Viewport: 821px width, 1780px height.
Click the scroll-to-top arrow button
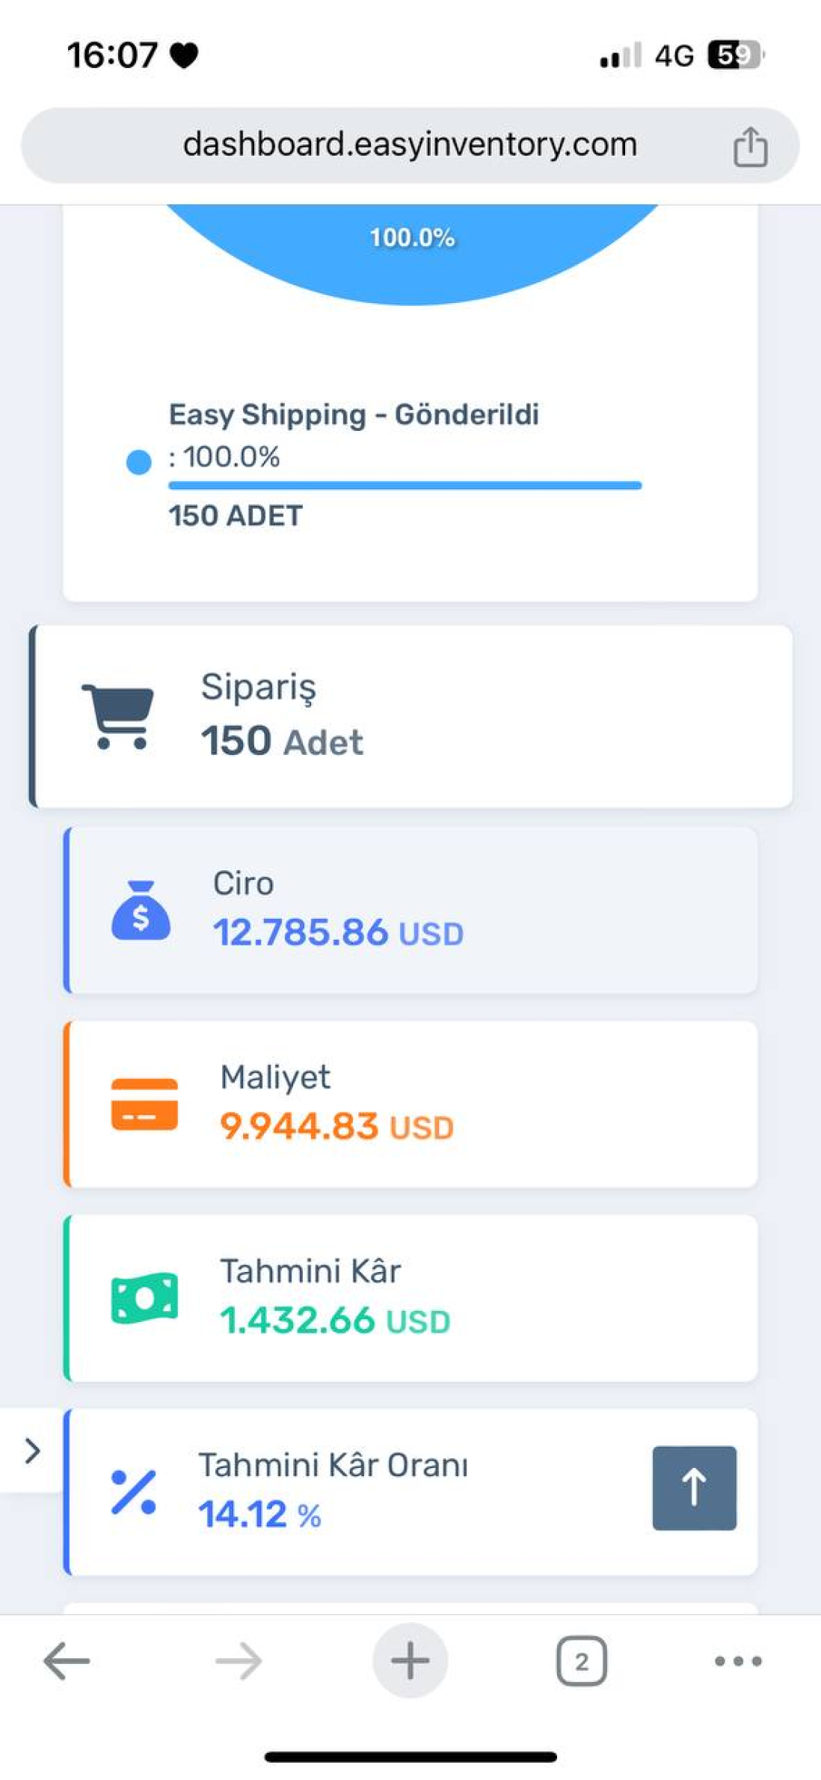tap(694, 1487)
